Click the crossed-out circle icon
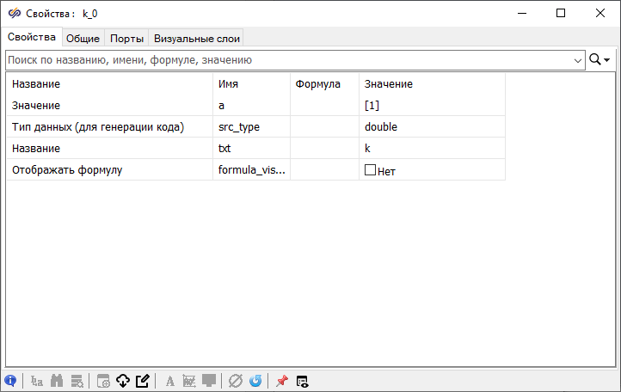621x392 pixels. [236, 381]
